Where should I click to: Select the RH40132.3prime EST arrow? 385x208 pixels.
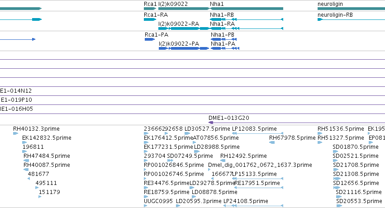point(16,133)
